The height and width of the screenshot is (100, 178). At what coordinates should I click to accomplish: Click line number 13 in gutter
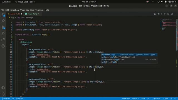(11, 52)
